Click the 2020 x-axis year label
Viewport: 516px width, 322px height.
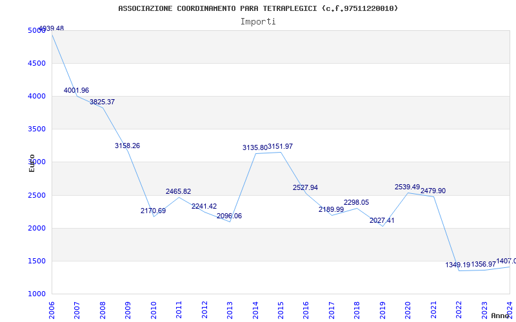[408, 310]
